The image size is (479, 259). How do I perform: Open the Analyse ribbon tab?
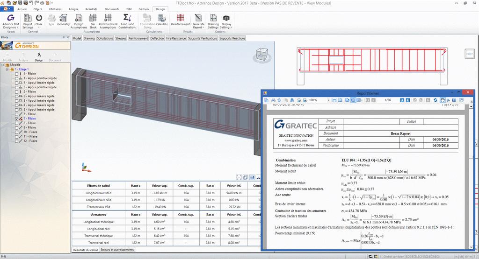(x=73, y=9)
